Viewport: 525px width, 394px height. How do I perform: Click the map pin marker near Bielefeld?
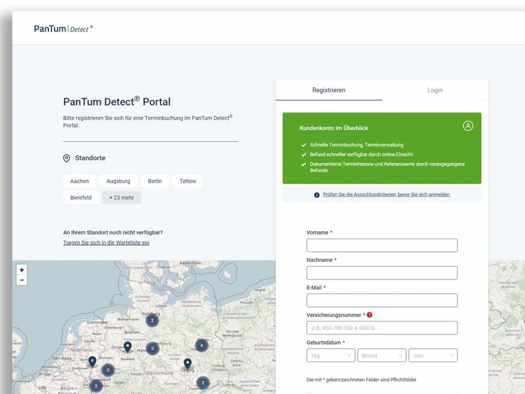pyautogui.click(x=128, y=347)
